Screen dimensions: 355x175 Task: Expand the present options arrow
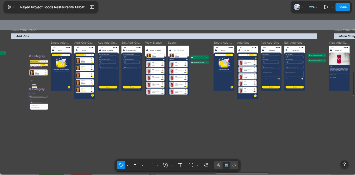coord(332,7)
